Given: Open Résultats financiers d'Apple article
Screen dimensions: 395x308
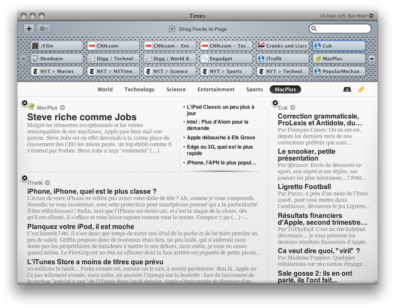Looking at the screenshot, I should pos(322,219).
